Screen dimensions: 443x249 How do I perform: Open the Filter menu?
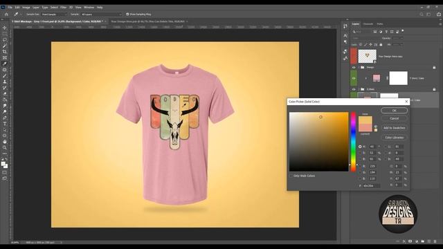click(x=63, y=8)
